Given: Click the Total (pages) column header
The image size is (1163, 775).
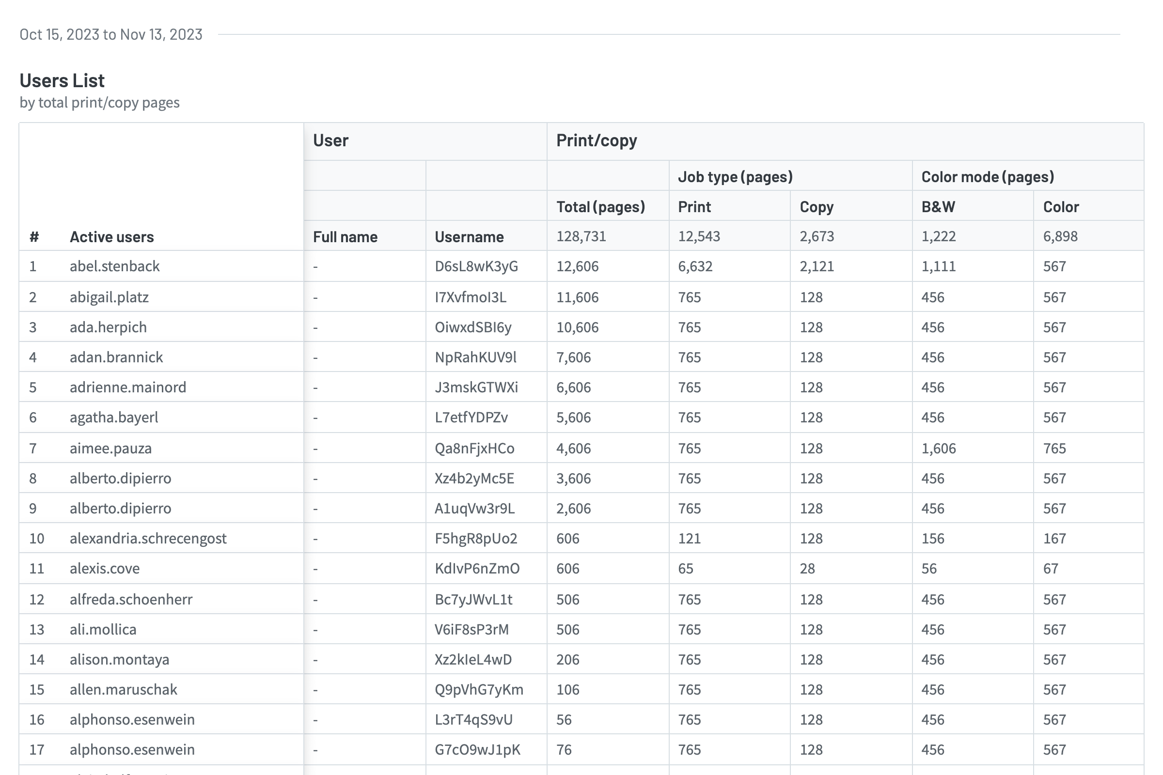Looking at the screenshot, I should [600, 207].
